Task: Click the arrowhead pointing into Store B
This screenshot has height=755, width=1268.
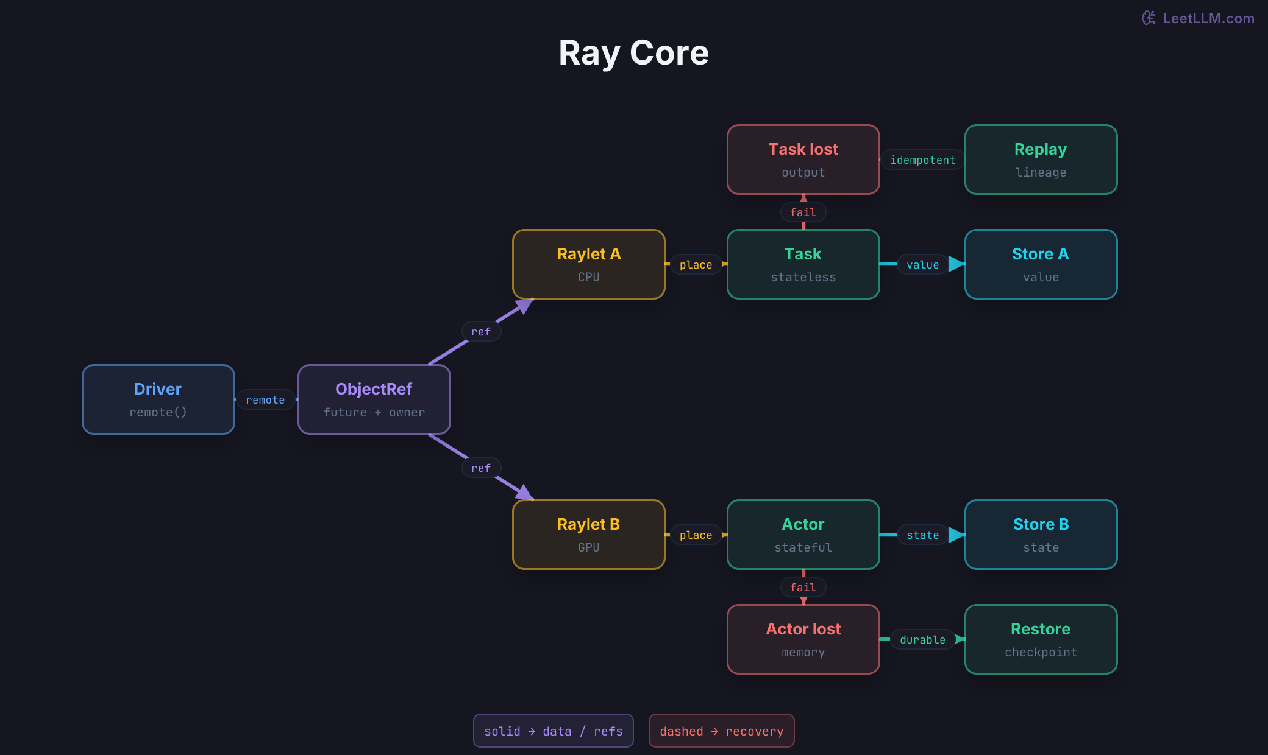Action: point(957,535)
